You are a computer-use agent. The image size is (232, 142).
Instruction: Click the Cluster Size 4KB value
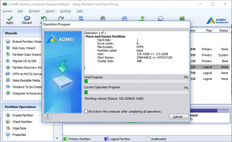pos(139,61)
